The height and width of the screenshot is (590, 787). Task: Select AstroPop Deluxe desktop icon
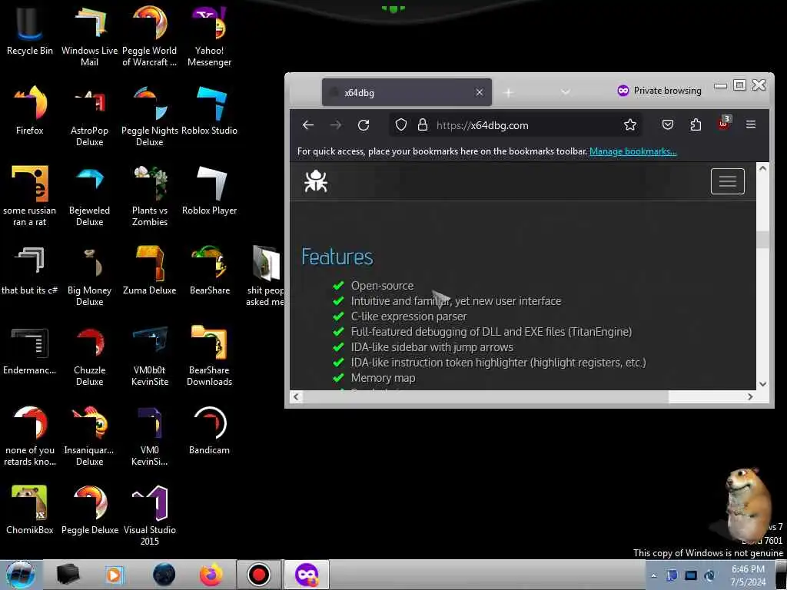(x=89, y=117)
